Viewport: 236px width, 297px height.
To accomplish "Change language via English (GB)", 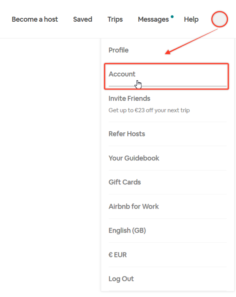I will point(127,230).
